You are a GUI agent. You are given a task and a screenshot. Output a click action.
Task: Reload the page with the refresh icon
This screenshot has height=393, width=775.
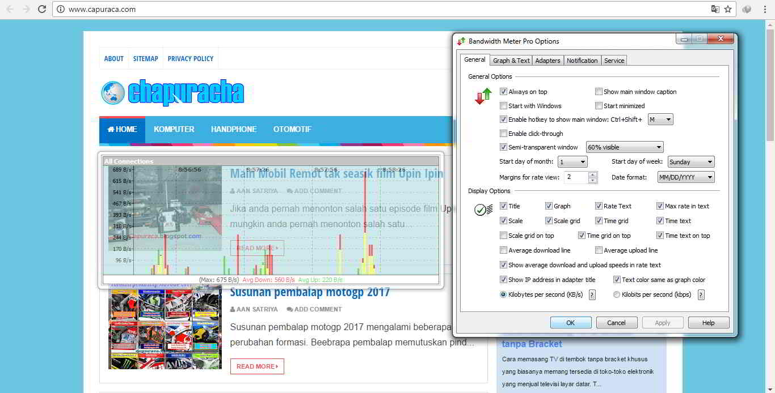(x=42, y=9)
